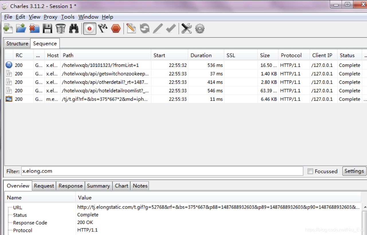
Task: Sort by the Protocol column header
Action: click(x=294, y=55)
